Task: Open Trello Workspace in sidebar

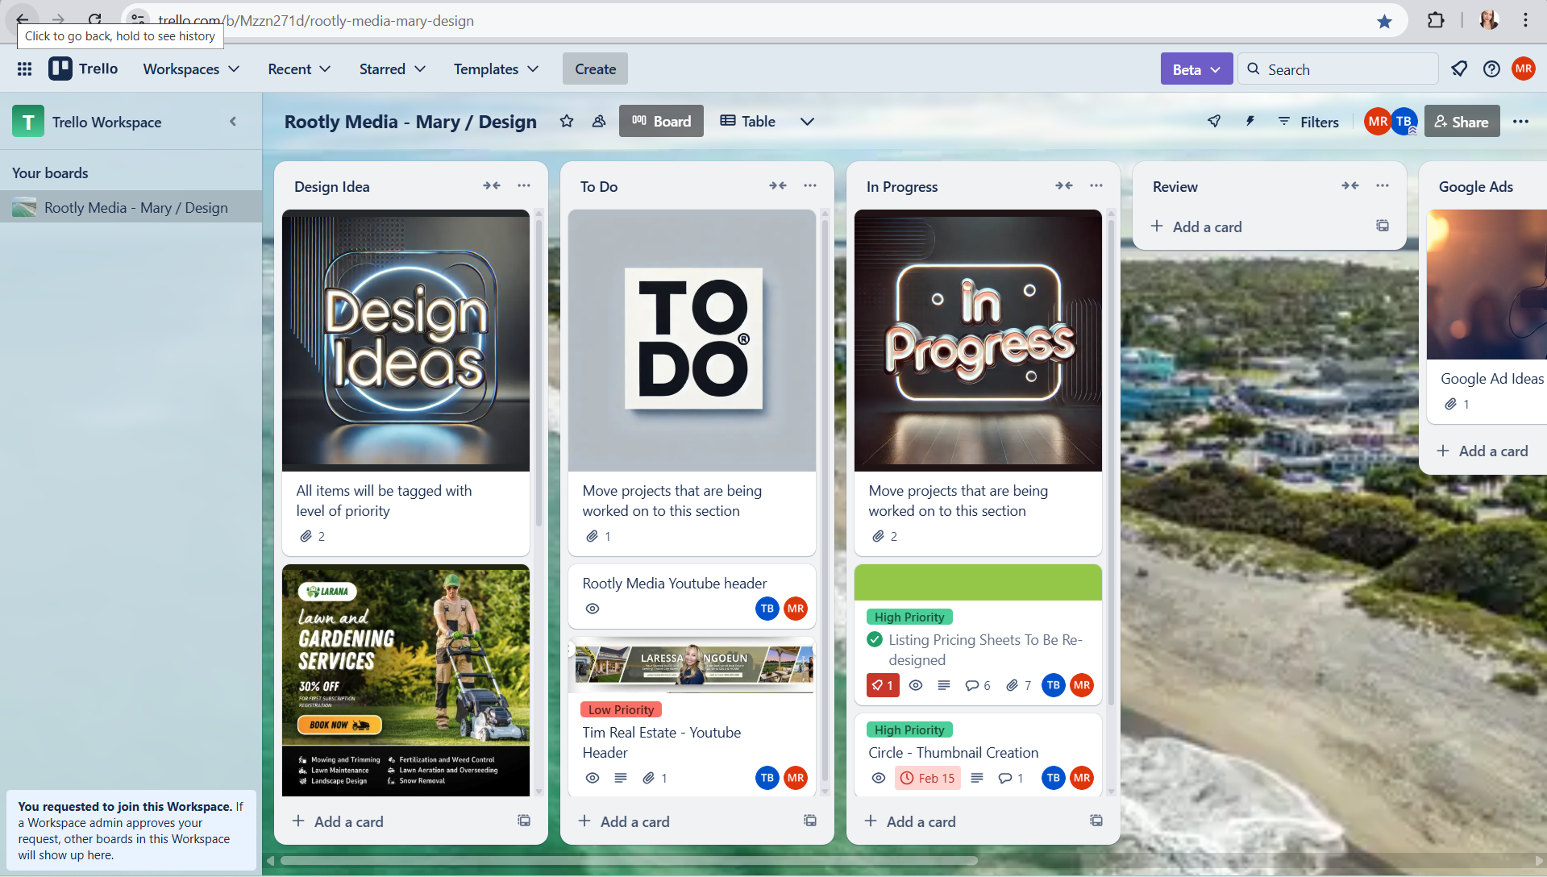Action: click(106, 123)
